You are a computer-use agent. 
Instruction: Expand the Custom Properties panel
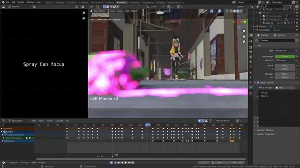click(266, 134)
